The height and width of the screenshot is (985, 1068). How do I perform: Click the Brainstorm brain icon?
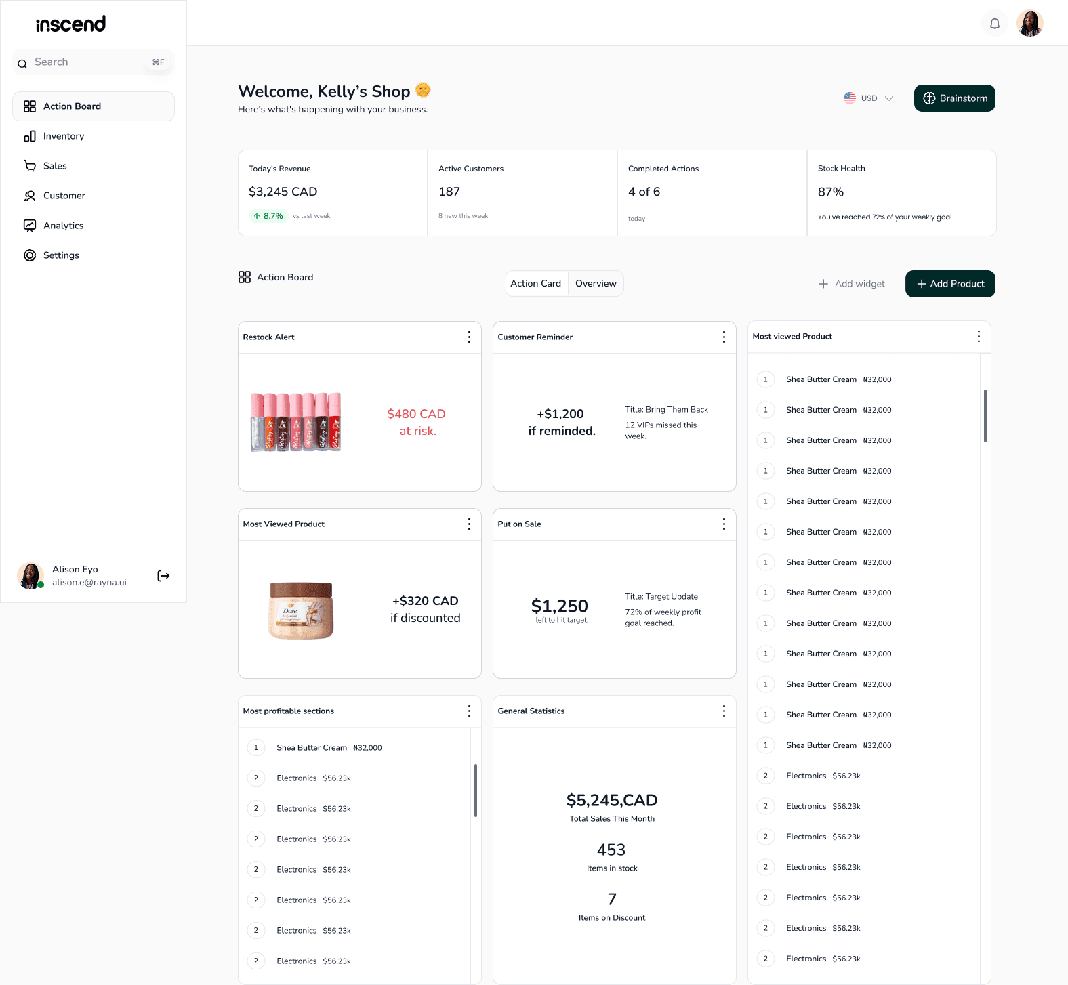(x=929, y=98)
